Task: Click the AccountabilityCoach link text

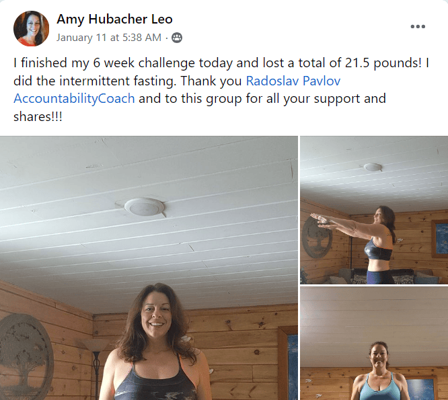Action: pos(74,99)
